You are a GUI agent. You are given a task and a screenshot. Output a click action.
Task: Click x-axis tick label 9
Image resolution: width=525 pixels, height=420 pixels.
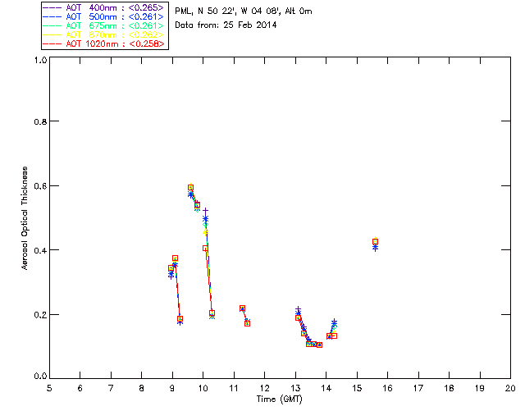tap(172, 388)
